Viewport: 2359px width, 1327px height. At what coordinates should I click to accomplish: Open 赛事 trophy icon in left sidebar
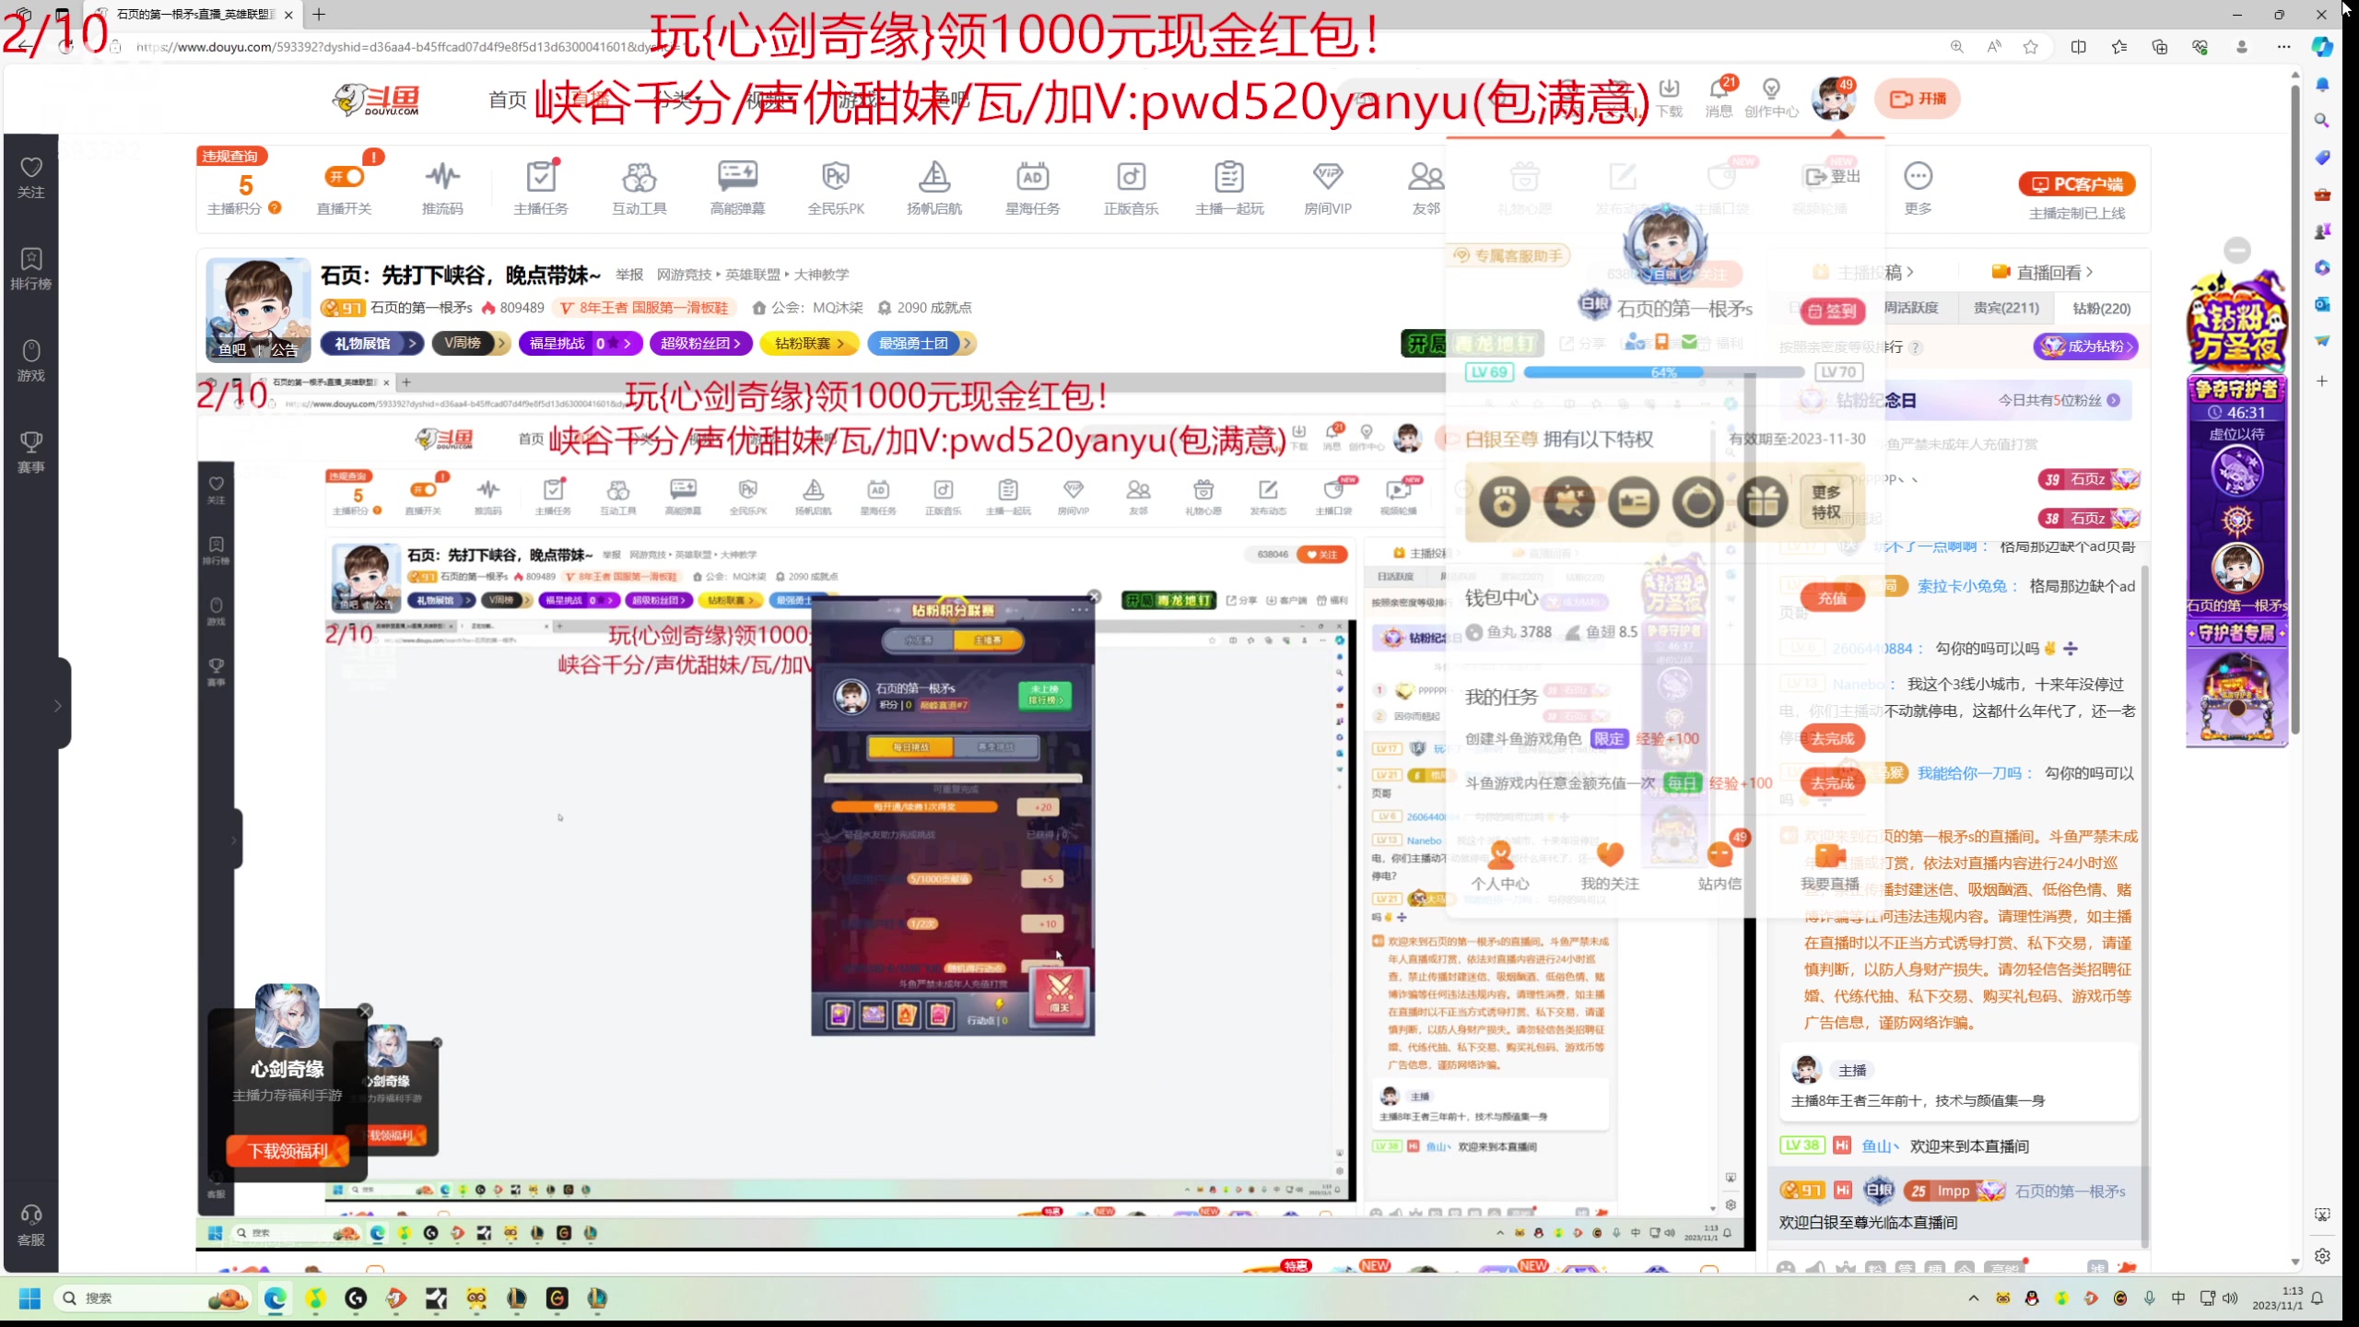click(x=31, y=452)
